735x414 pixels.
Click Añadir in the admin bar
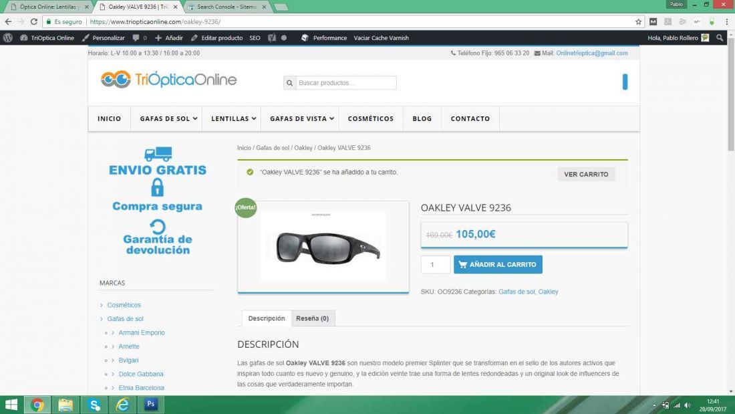(x=169, y=38)
